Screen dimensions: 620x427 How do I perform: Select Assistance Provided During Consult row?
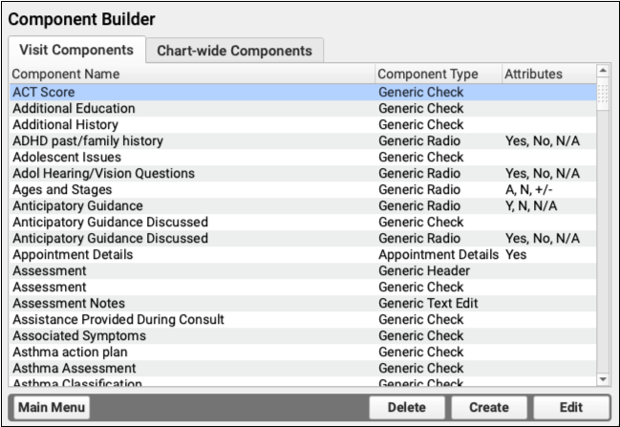point(191,320)
